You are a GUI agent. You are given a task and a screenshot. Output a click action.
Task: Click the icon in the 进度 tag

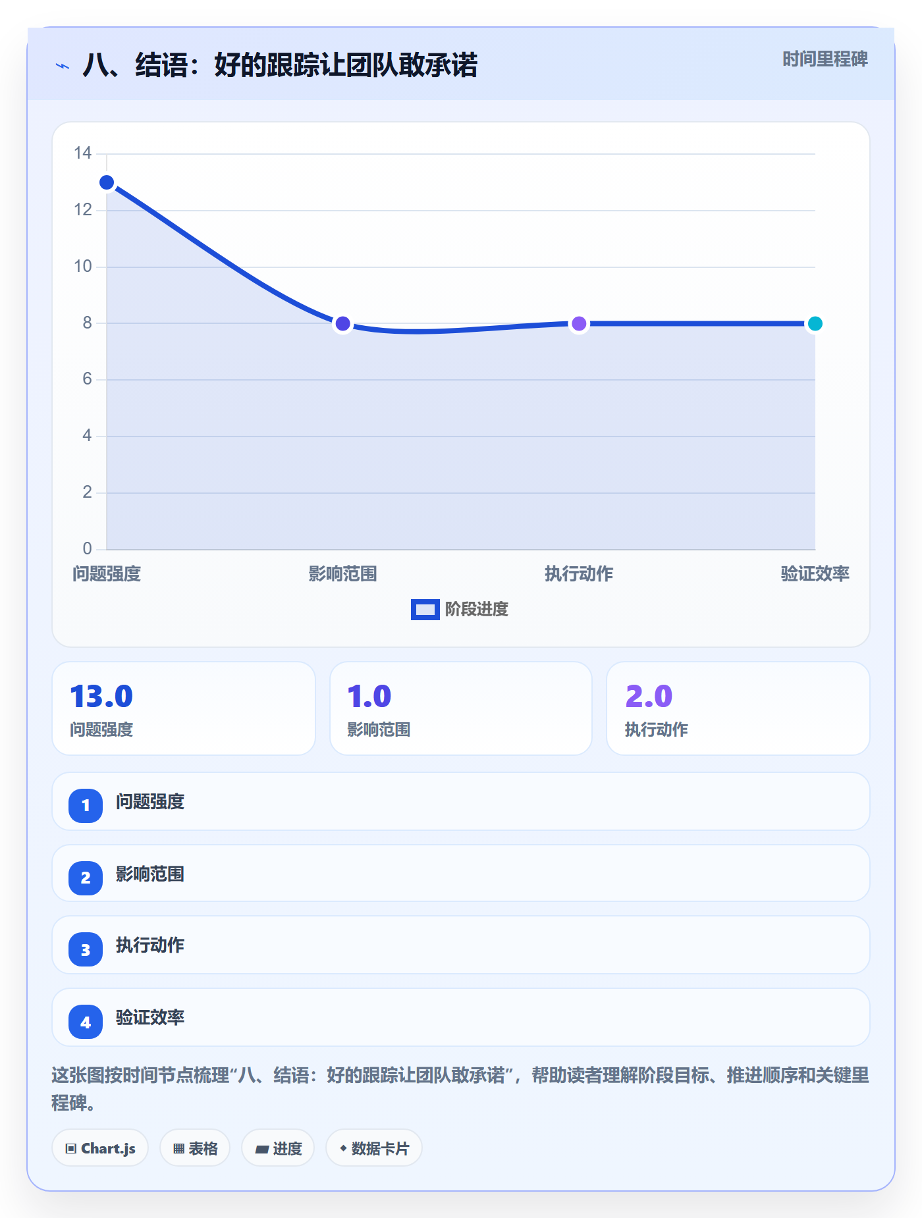click(262, 1149)
